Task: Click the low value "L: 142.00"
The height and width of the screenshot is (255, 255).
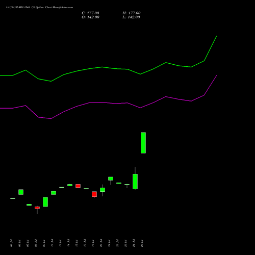Action: click(x=131, y=17)
